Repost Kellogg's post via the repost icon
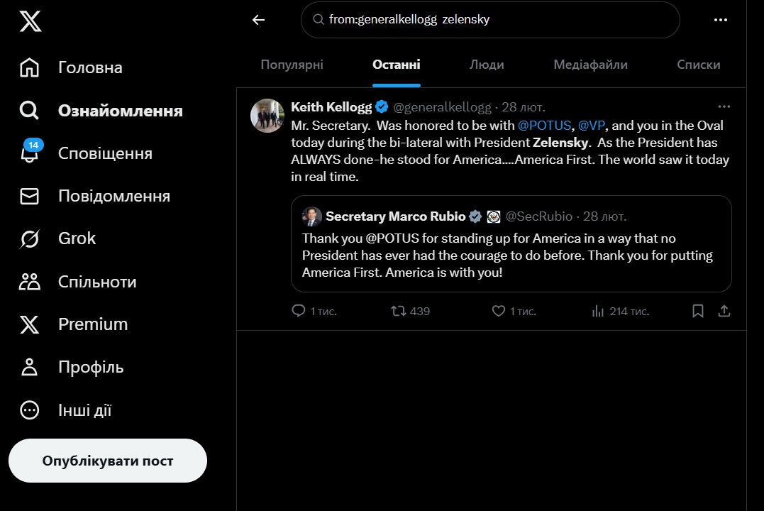Viewport: 764px width, 511px height. 399,311
